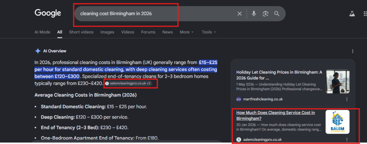Select the All results tab
This screenshot has height=144, width=367.
pyautogui.click(x=60, y=32)
